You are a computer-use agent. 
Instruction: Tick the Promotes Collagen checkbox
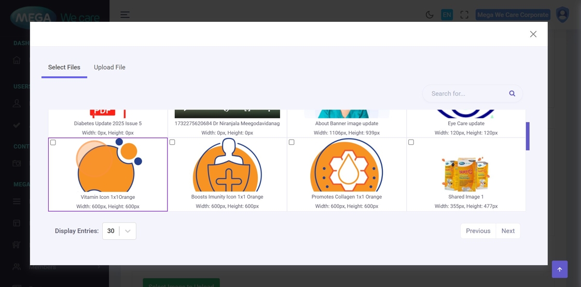pos(292,142)
